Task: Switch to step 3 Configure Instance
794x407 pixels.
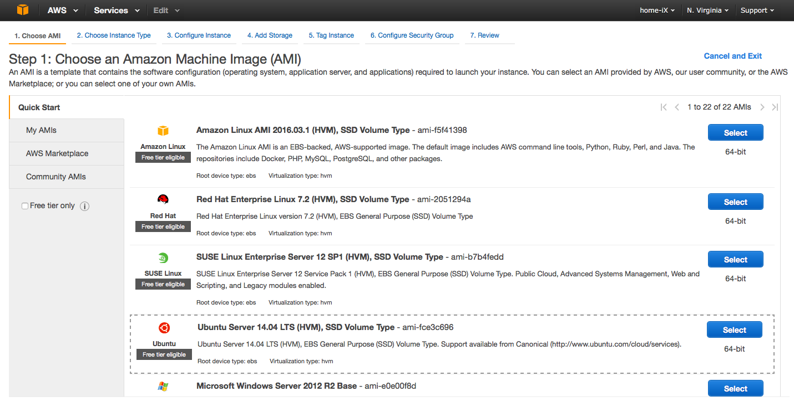Action: (199, 35)
